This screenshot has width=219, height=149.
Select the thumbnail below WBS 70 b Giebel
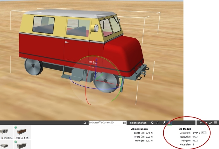tap(6, 145)
